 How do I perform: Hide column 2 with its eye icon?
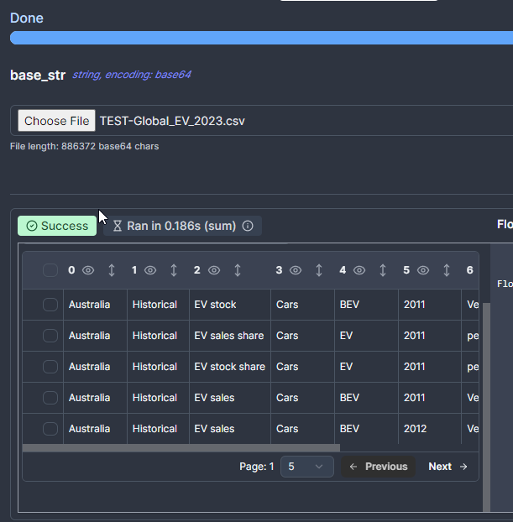click(214, 270)
